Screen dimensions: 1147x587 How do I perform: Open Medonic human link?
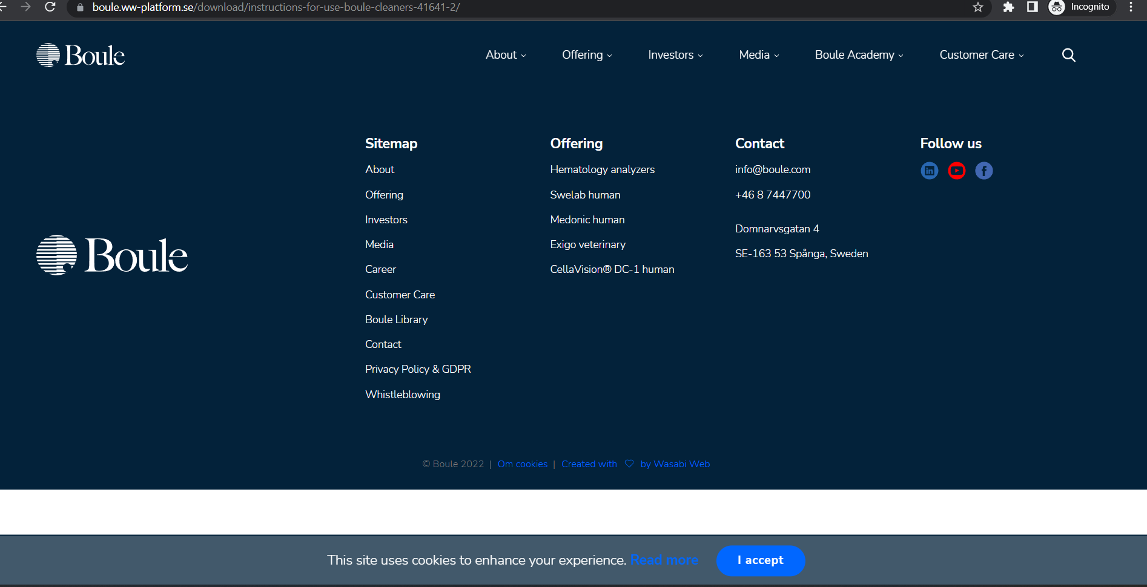[587, 220]
